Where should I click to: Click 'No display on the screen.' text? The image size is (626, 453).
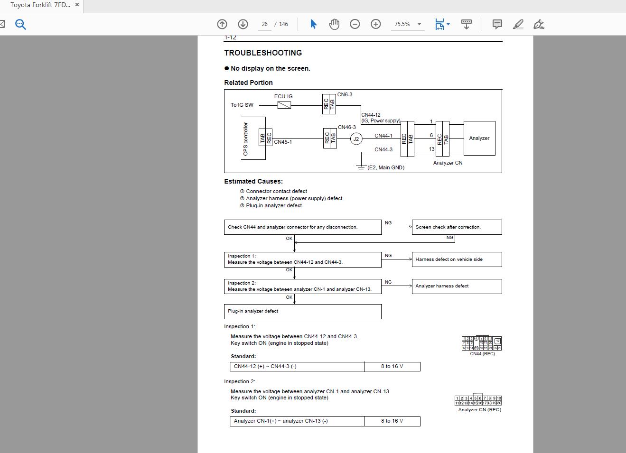[x=270, y=68]
